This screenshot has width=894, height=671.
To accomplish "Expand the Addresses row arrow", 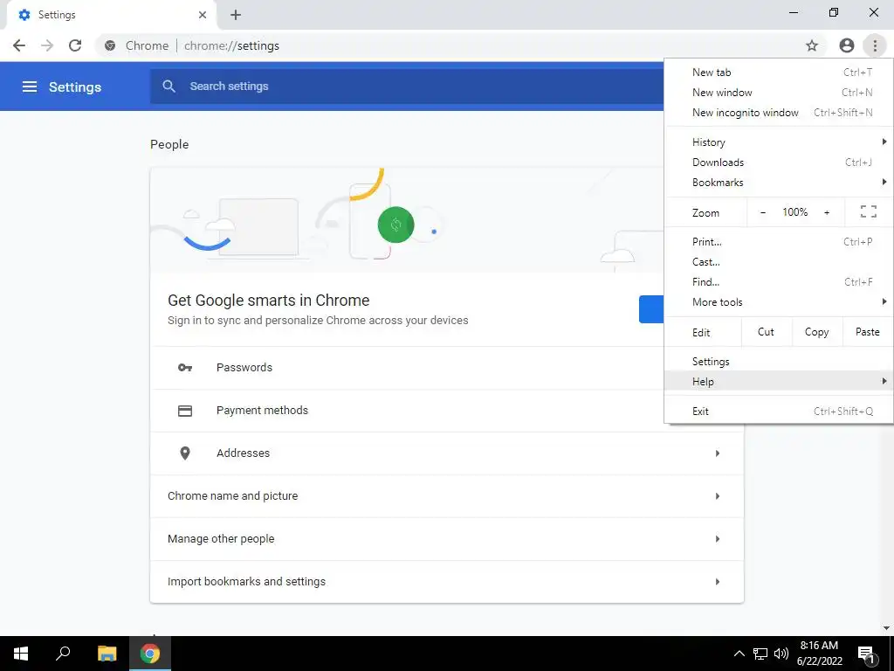I will point(718,453).
